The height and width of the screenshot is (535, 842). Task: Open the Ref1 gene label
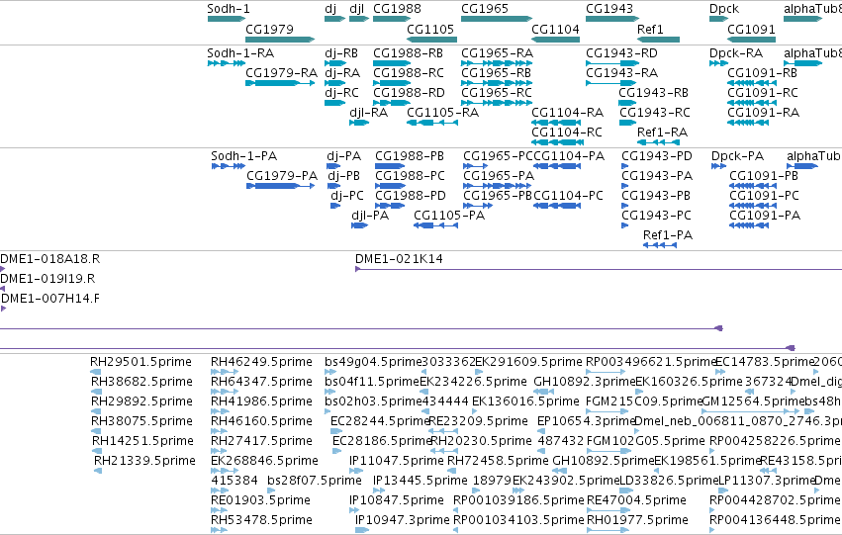tap(650, 29)
